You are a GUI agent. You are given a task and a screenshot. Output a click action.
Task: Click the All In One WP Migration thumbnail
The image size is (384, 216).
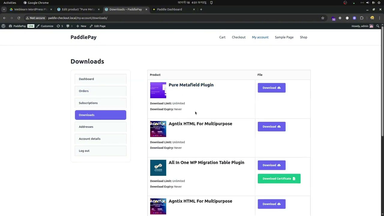coord(158,168)
